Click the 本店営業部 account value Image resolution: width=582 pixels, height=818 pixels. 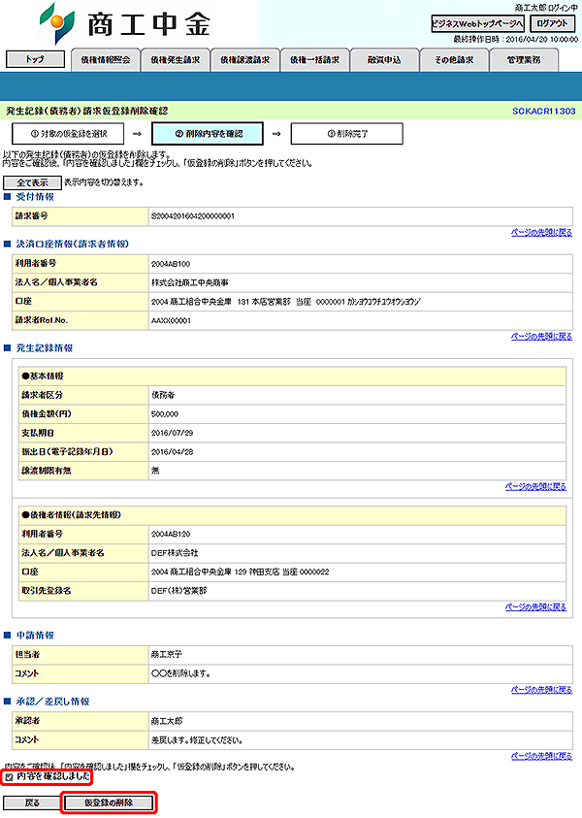click(286, 302)
